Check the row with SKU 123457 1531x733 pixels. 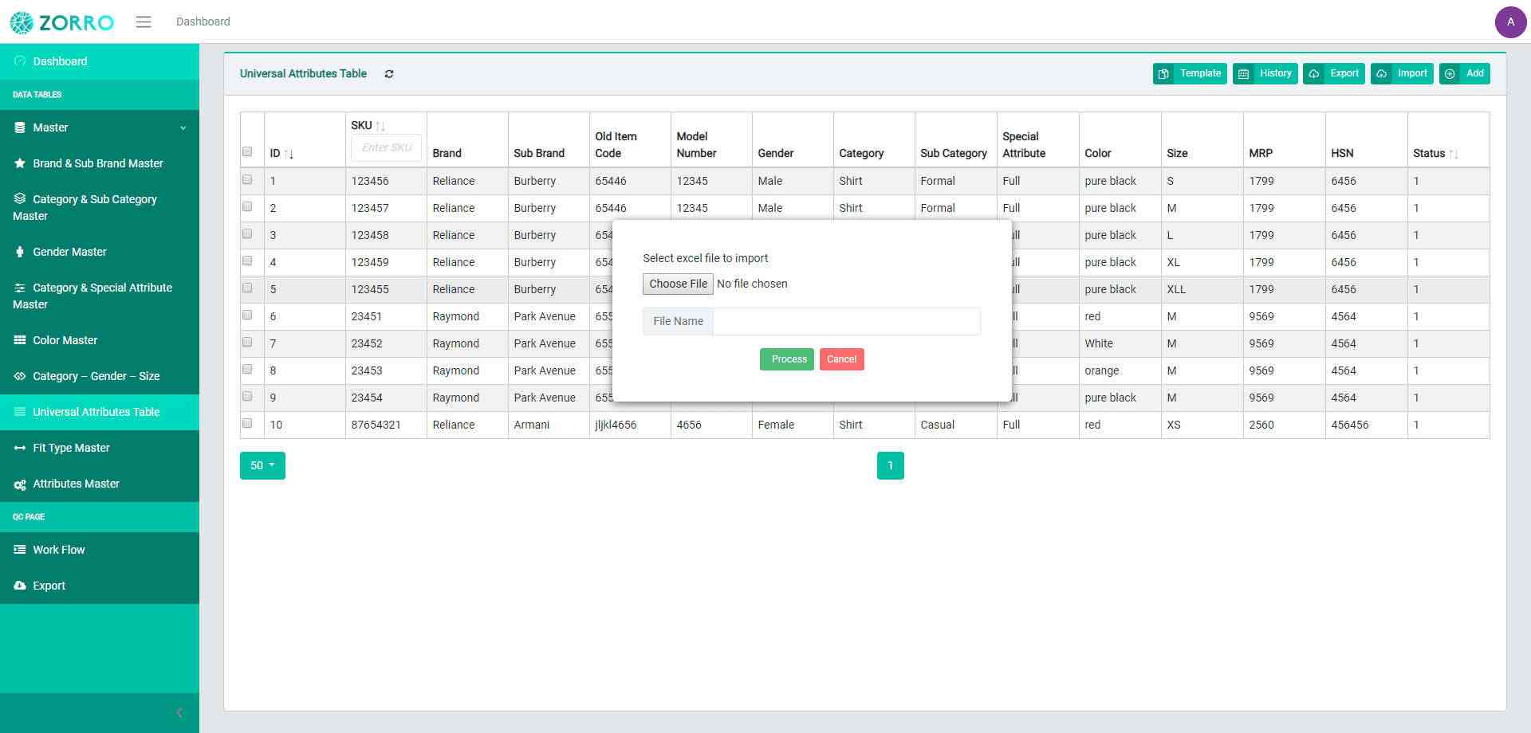[x=247, y=207]
